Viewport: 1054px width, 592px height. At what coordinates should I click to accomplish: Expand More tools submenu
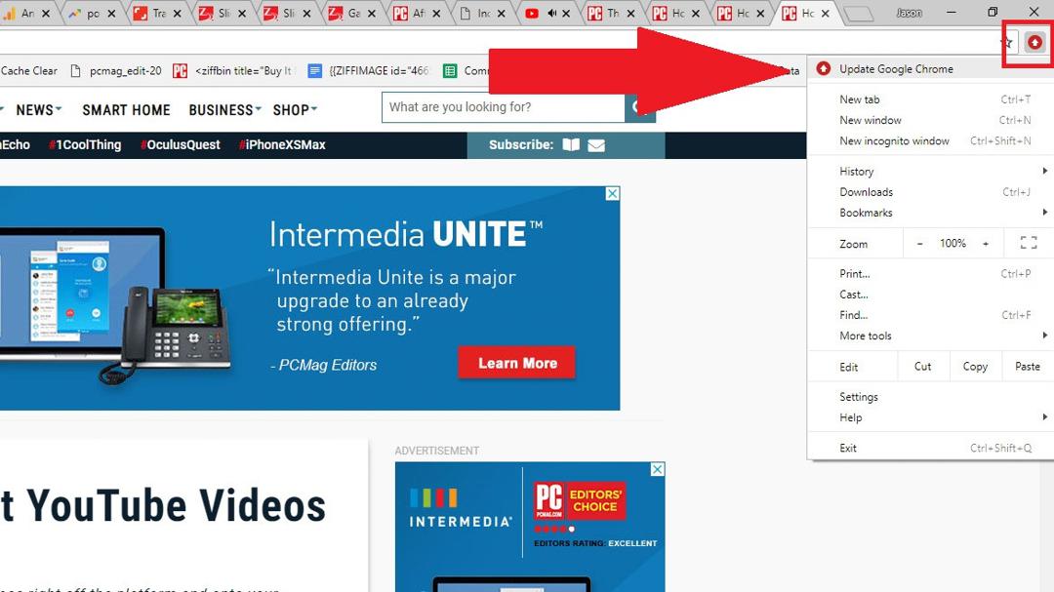[x=930, y=335]
